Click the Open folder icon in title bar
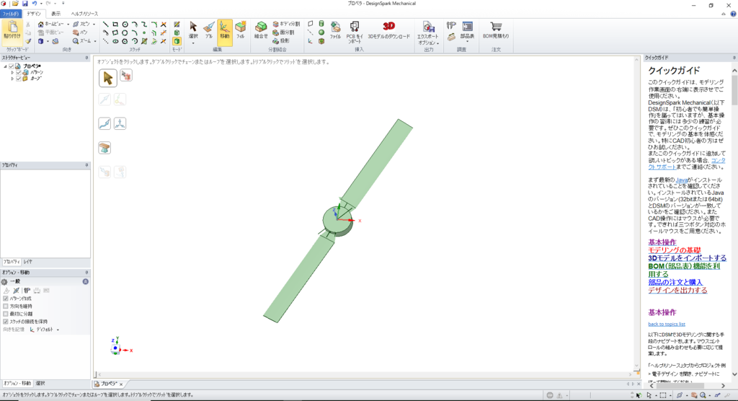Image resolution: width=738 pixels, height=401 pixels. point(15,4)
